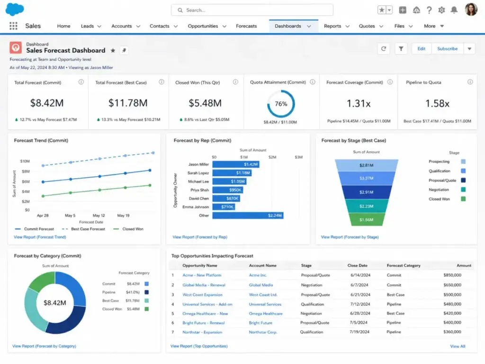
Task: Show info for Forecast Coverage (Commit)
Action: click(x=390, y=82)
